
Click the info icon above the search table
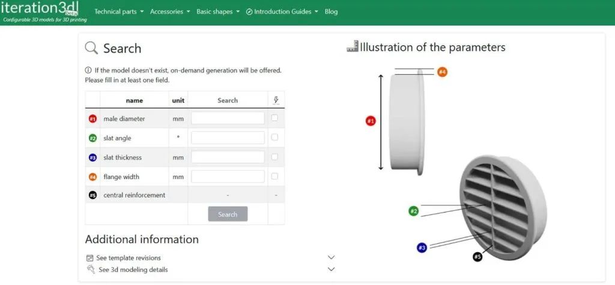pos(88,70)
